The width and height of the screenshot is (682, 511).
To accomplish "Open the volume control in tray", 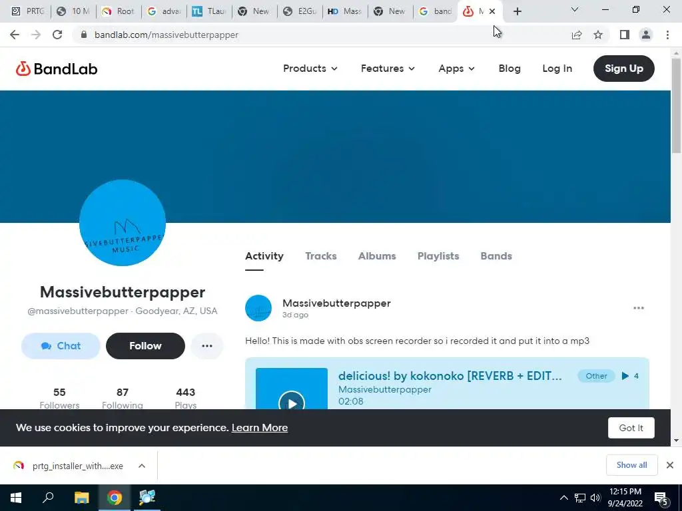I will (x=595, y=498).
